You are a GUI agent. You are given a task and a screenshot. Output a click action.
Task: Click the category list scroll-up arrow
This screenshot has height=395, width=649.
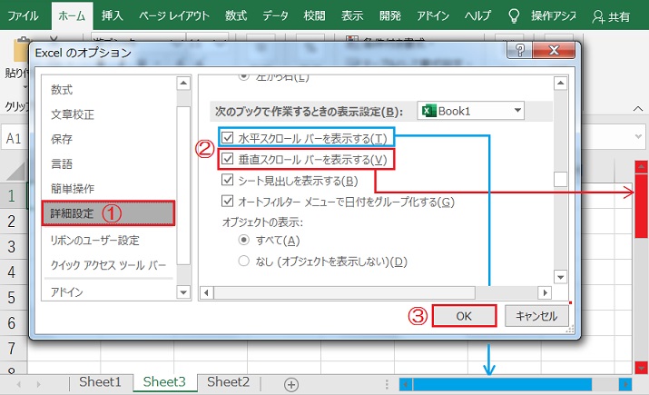184,84
